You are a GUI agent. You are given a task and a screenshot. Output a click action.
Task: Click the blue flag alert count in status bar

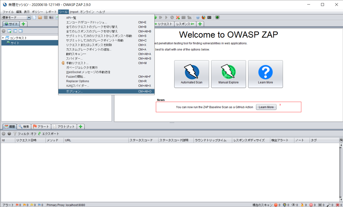point(40,205)
